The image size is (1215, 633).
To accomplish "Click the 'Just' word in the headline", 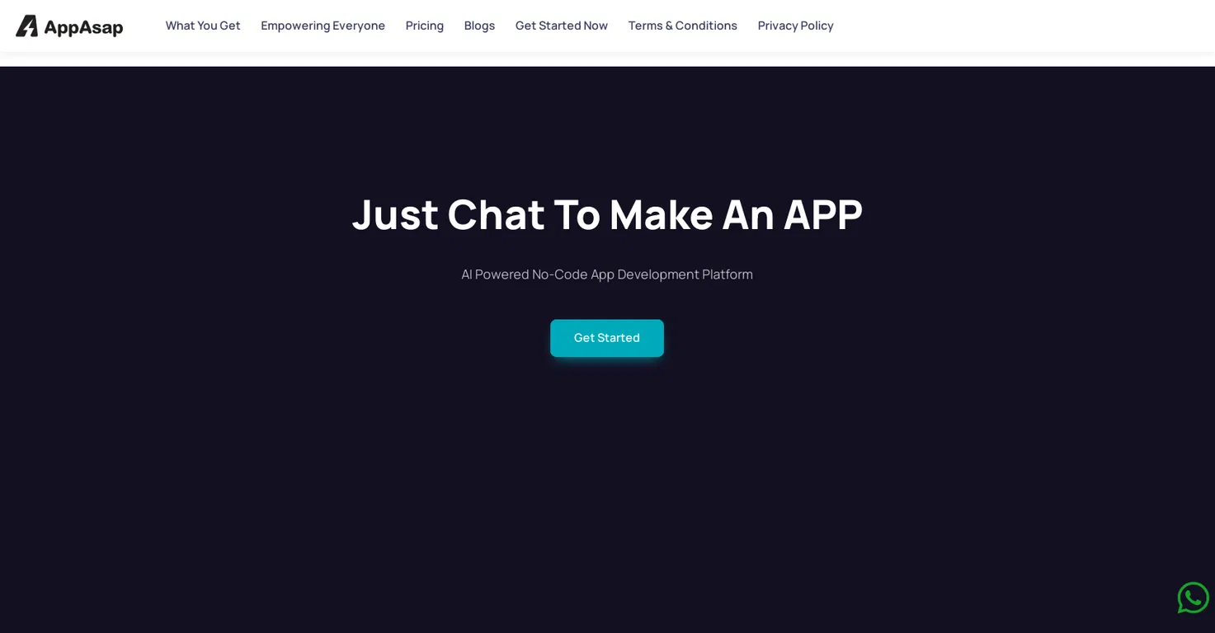I will pyautogui.click(x=395, y=215).
